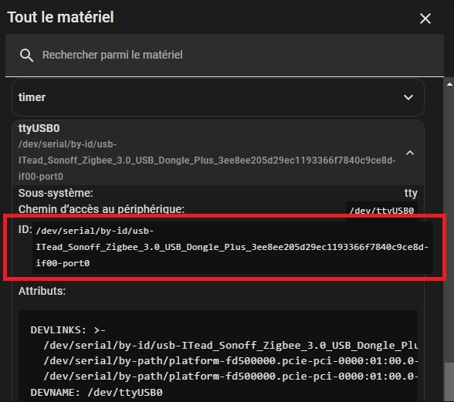Click the magnifying glass search icon
The width and height of the screenshot is (454, 402).
click(26, 55)
